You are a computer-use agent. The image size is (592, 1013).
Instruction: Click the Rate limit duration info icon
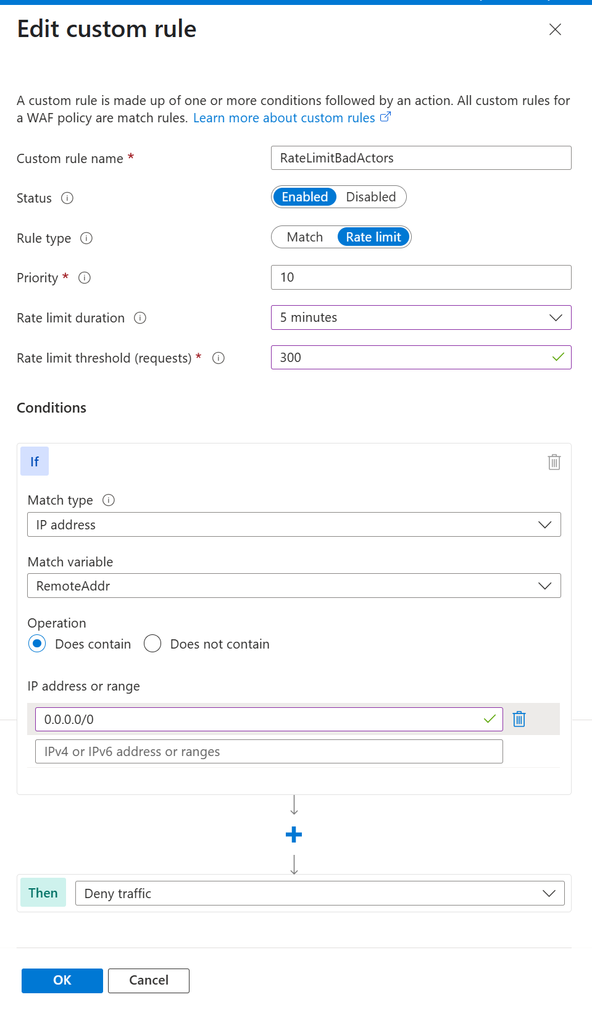point(140,318)
